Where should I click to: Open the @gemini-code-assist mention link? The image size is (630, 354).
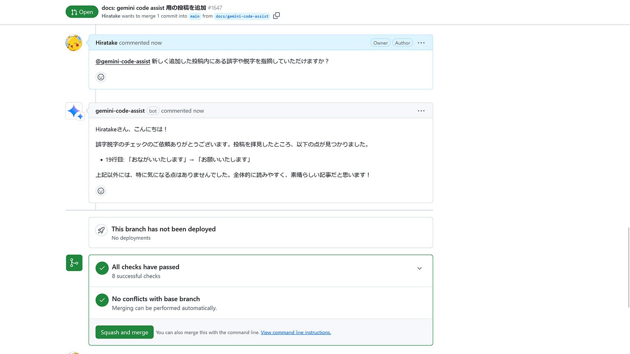point(123,61)
